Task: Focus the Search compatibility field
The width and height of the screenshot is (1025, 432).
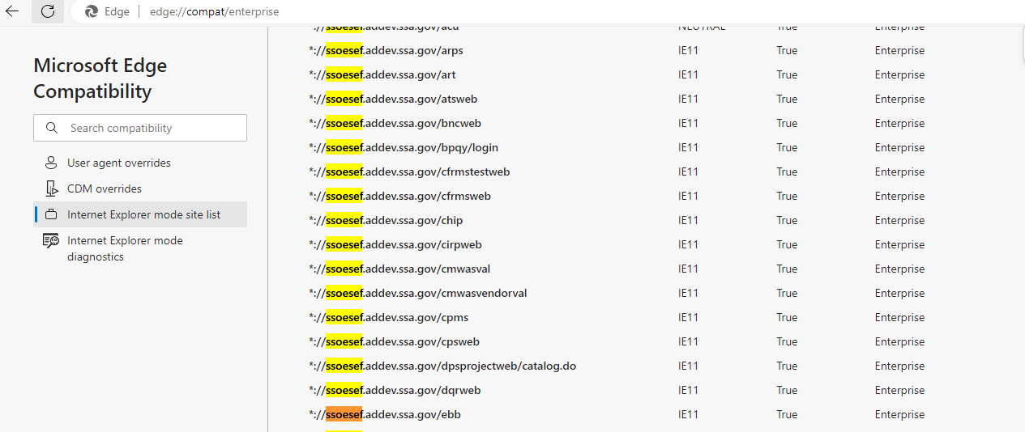Action: (140, 128)
